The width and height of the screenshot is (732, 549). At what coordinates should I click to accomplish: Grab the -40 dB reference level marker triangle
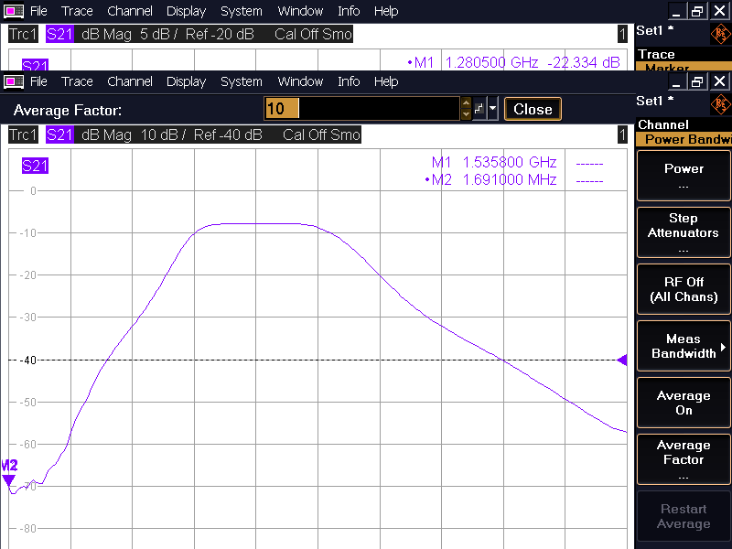click(x=622, y=360)
